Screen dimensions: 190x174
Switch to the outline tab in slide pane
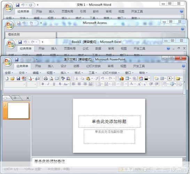[x=16, y=98]
